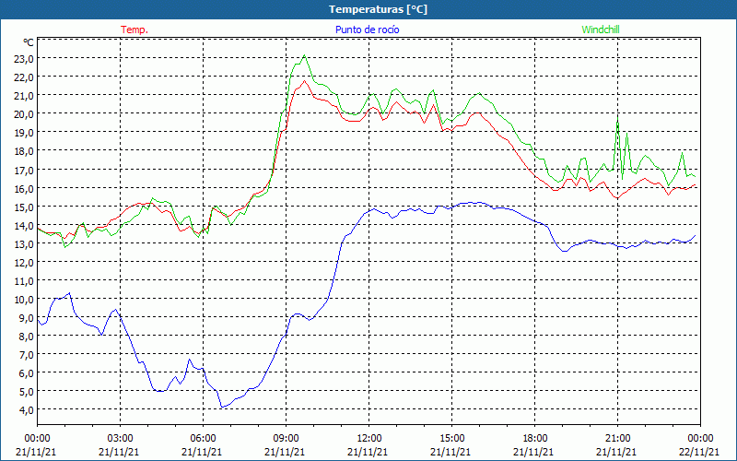Image resolution: width=737 pixels, height=461 pixels.
Task: Click the 17,0 y-axis value
Action: click(x=25, y=170)
